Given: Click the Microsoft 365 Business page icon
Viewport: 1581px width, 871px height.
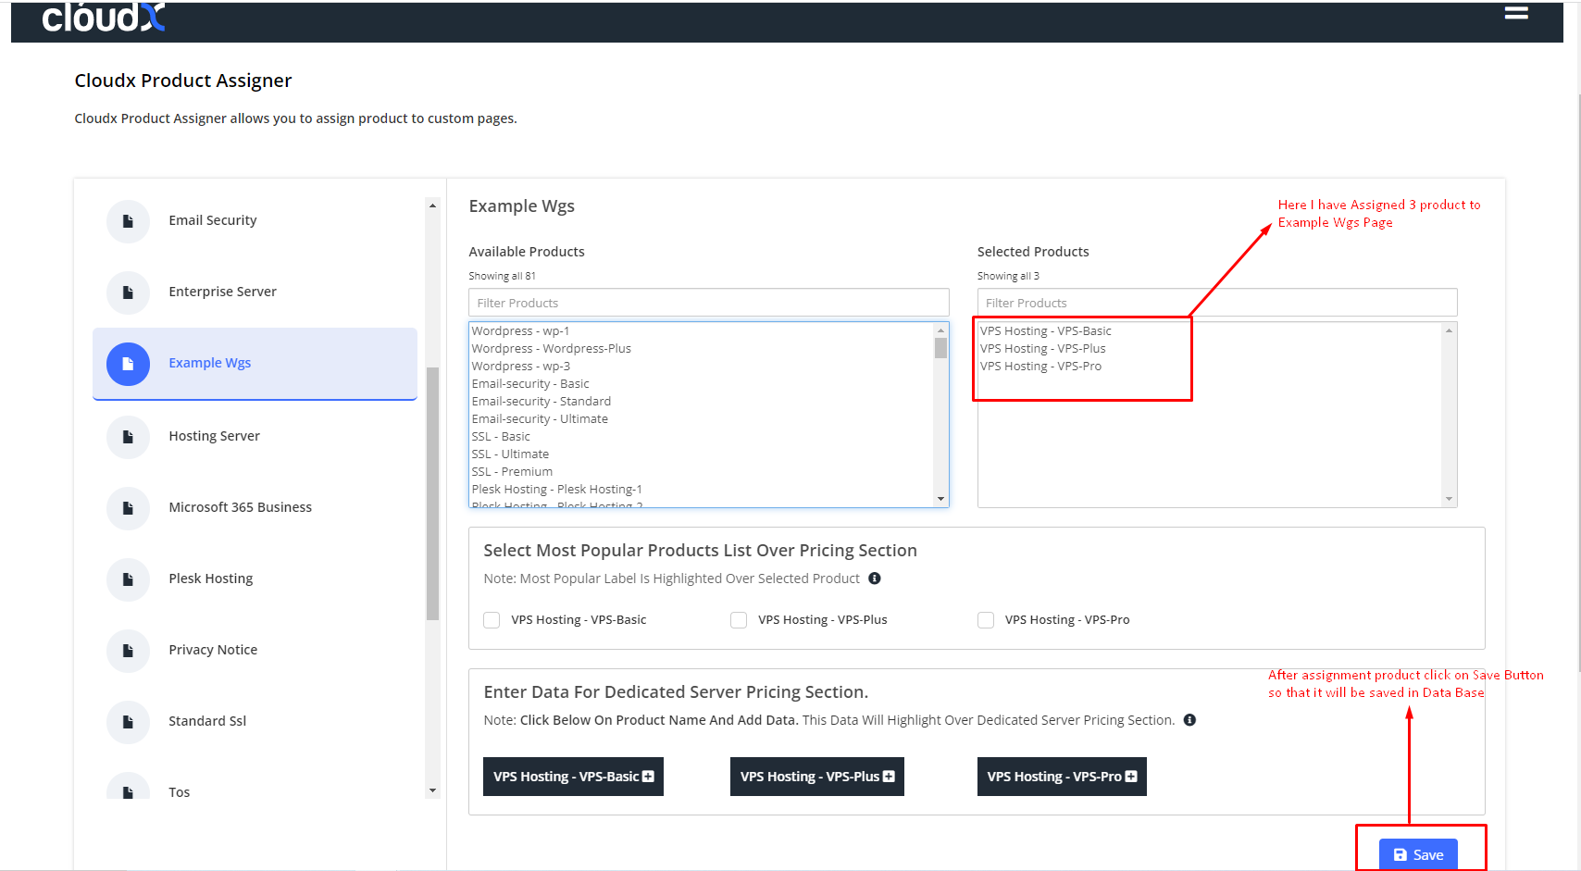Looking at the screenshot, I should (x=128, y=508).
